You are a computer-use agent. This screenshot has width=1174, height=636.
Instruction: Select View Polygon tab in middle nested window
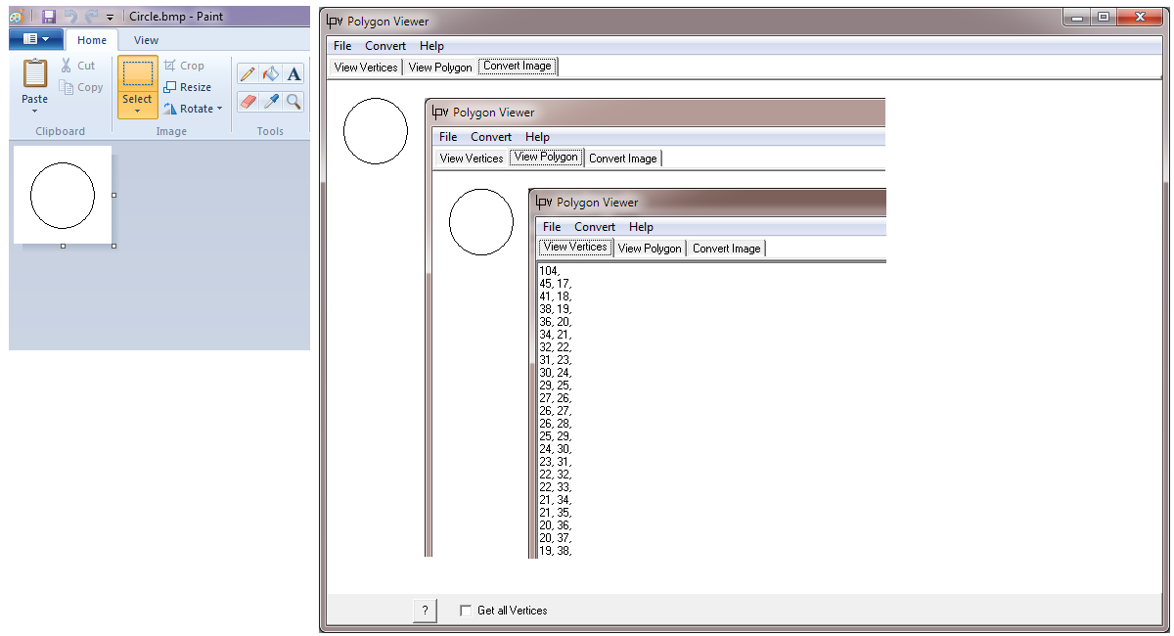coord(546,157)
